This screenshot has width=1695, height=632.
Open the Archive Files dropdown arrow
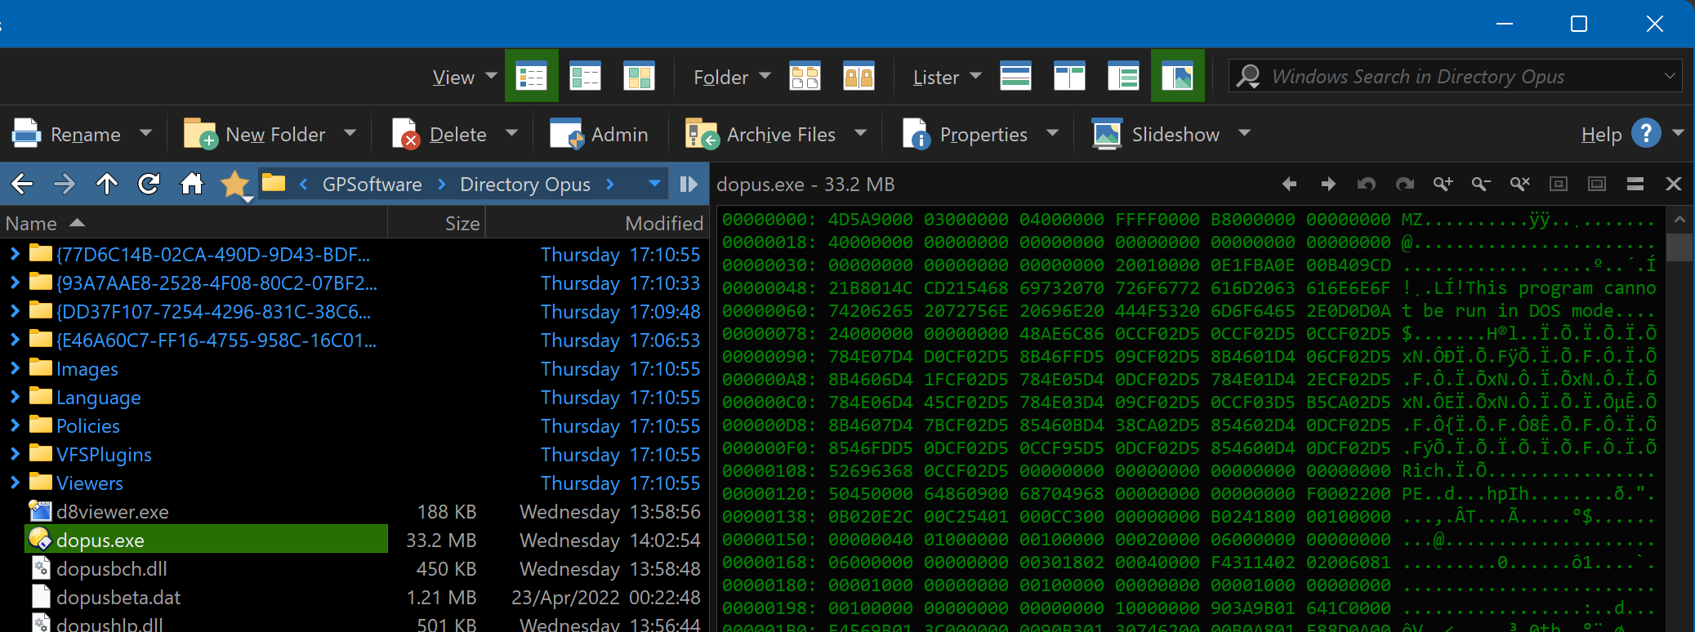[860, 132]
